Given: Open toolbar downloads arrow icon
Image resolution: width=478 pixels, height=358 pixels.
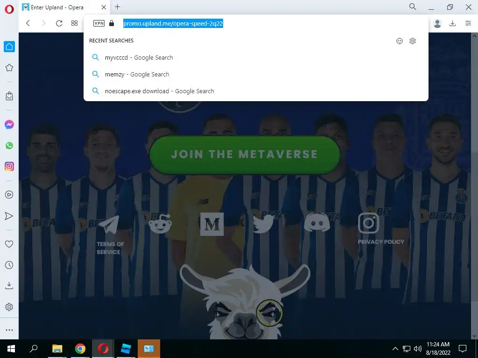Looking at the screenshot, I should pos(453,23).
